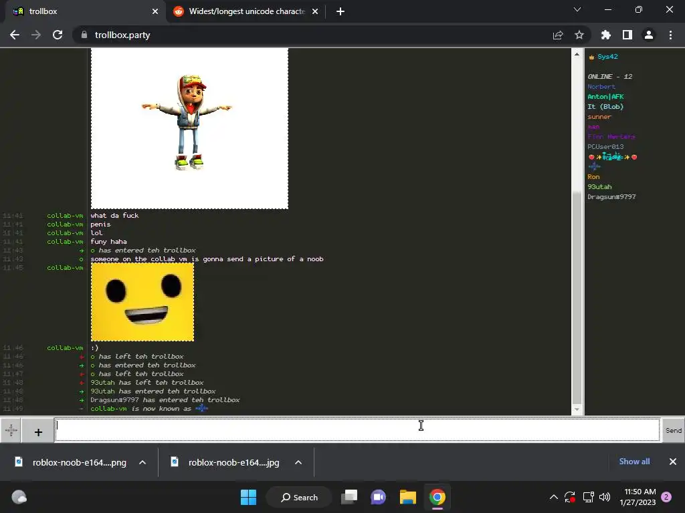Open File Explorer from taskbar
685x513 pixels.
coord(408,497)
